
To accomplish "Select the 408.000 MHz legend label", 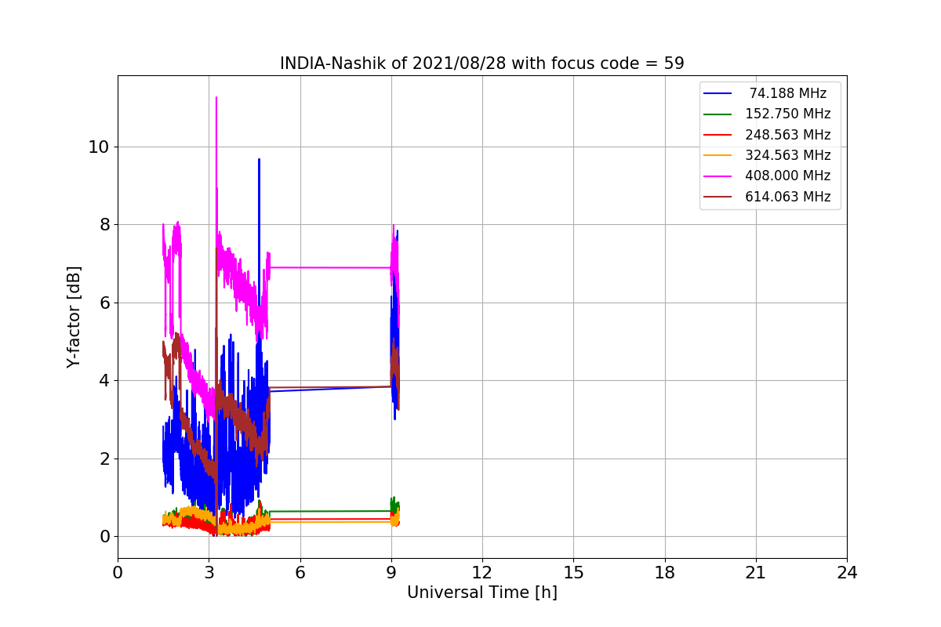I will 787,176.
